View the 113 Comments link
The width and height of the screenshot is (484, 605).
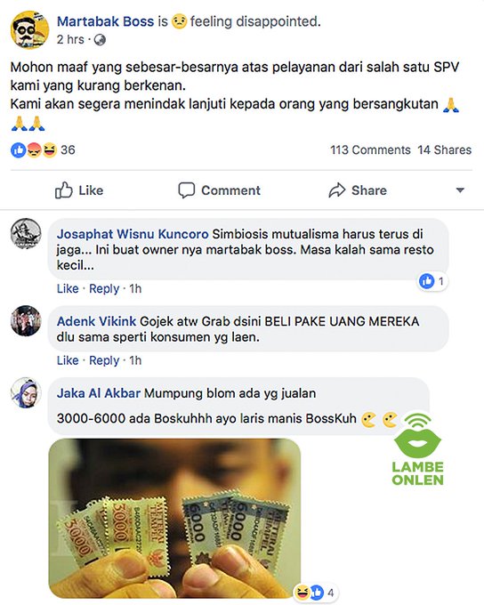370,149
